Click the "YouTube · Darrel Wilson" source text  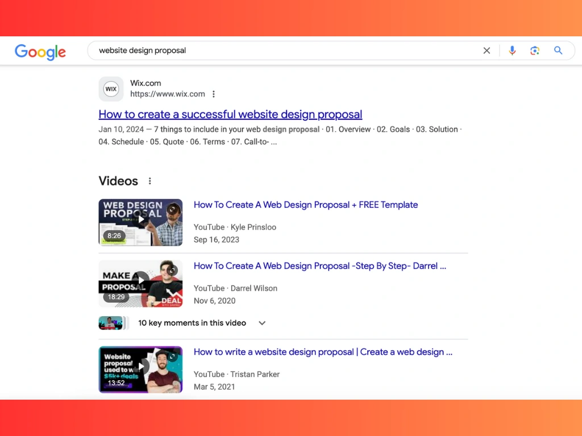pos(235,288)
